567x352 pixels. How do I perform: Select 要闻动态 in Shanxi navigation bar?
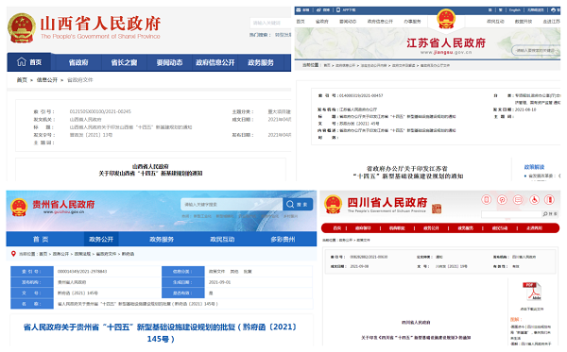[x=169, y=63]
